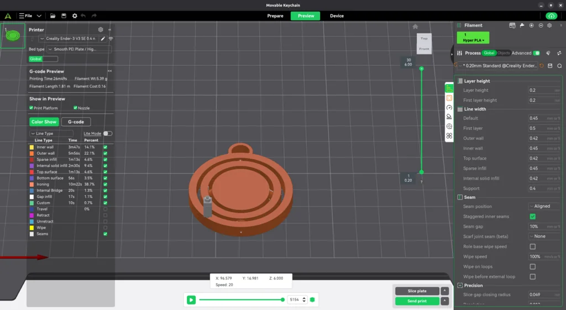Enable the Wipe on loops checkbox
566x310 pixels.
pos(532,266)
